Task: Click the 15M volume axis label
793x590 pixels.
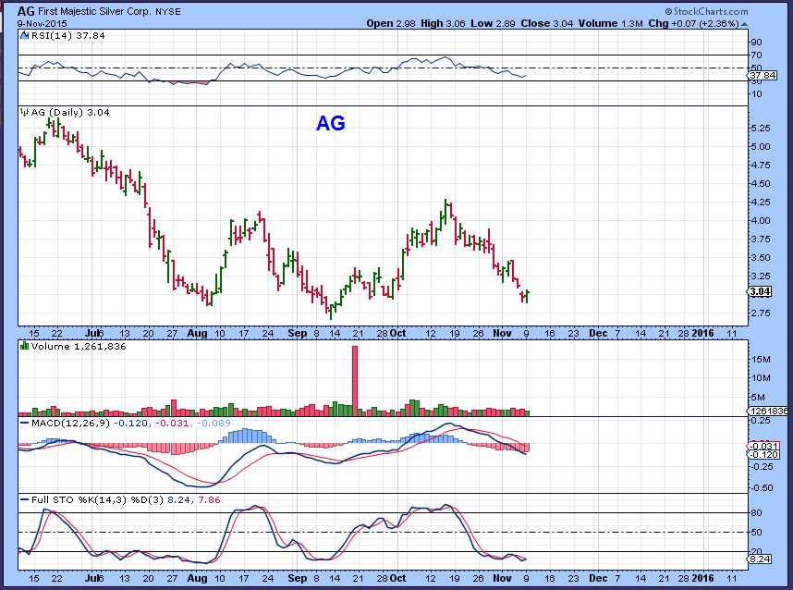Action: click(x=762, y=360)
